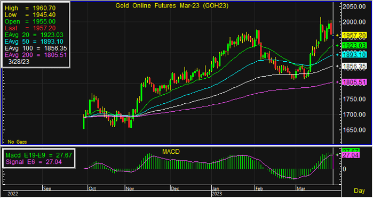Click the white 1856.35 EAvg 100 price tag
This screenshot has width=373, height=198.
tap(354, 66)
